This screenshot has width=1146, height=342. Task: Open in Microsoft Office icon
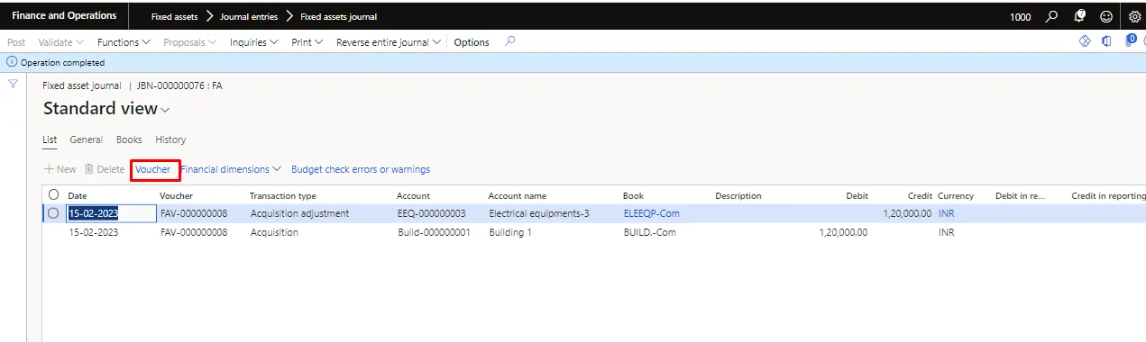point(1106,41)
